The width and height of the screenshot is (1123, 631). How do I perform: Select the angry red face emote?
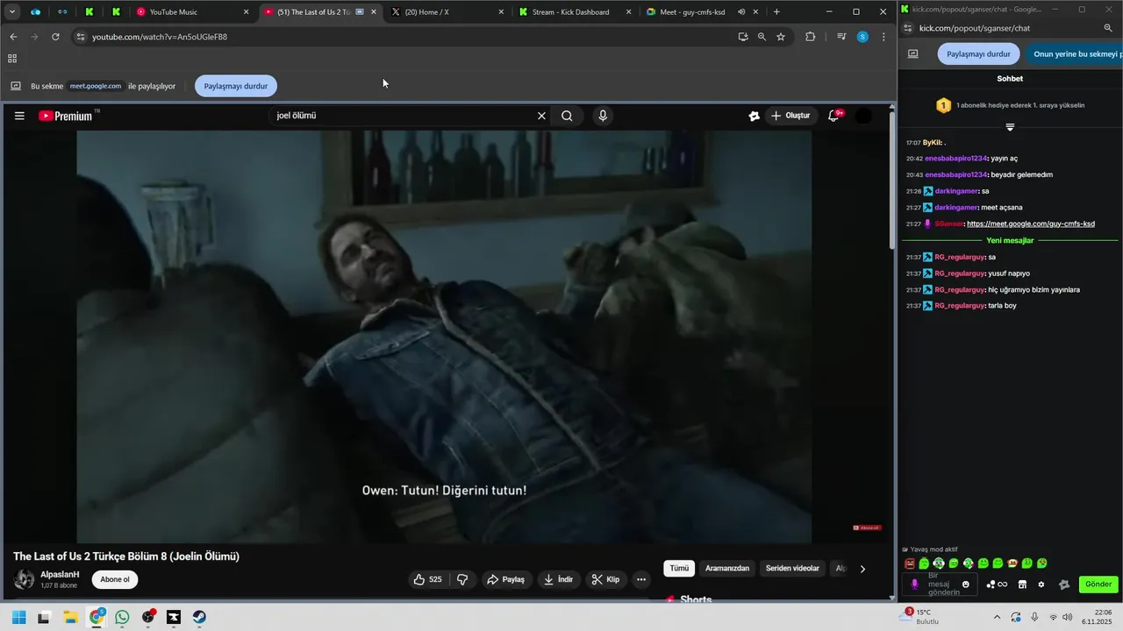[910, 564]
